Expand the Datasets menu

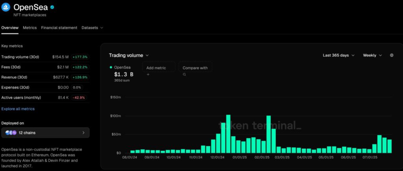[x=92, y=28]
